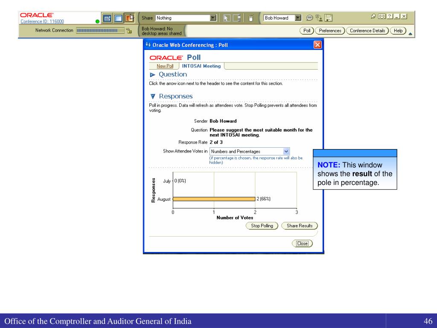Image resolution: width=437 pixels, height=328 pixels.
Task: Click the lock icon beside Network Connection
Action: tap(129, 31)
